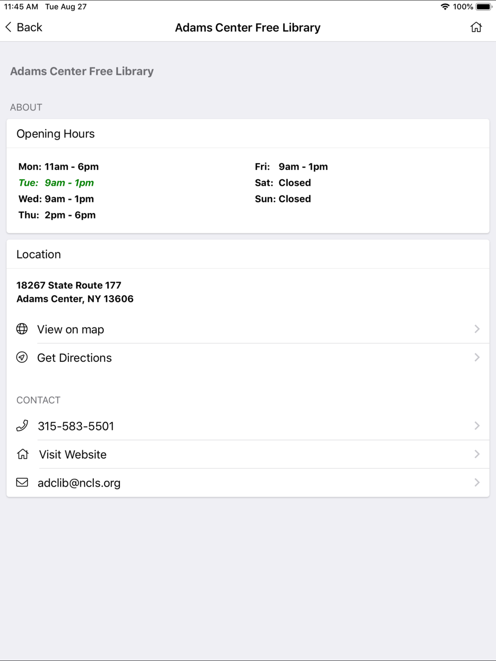Viewport: 496px width, 661px height.
Task: Tap the globe icon beside View on map
Action: click(x=22, y=329)
